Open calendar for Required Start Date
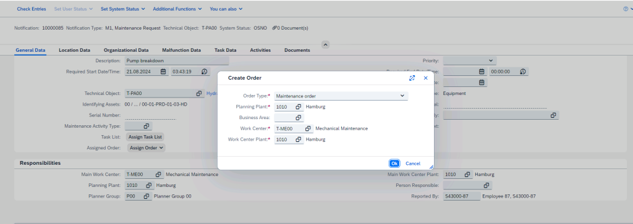633x224 pixels. tap(163, 72)
